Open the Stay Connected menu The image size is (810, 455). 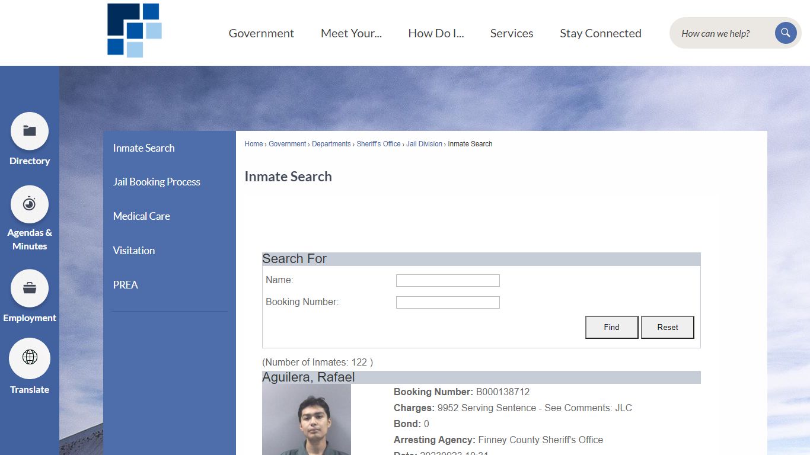601,33
